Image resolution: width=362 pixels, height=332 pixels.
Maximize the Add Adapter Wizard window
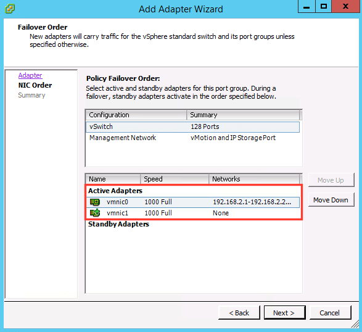323,6
